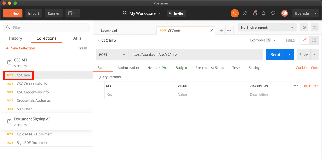Image resolution: width=322 pixels, height=159 pixels.
Task: Collapse the CSC API collection
Action: [4, 62]
